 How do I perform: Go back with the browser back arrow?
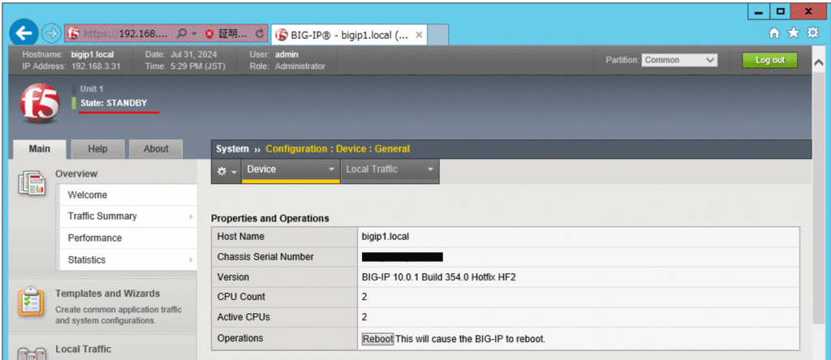[x=24, y=33]
